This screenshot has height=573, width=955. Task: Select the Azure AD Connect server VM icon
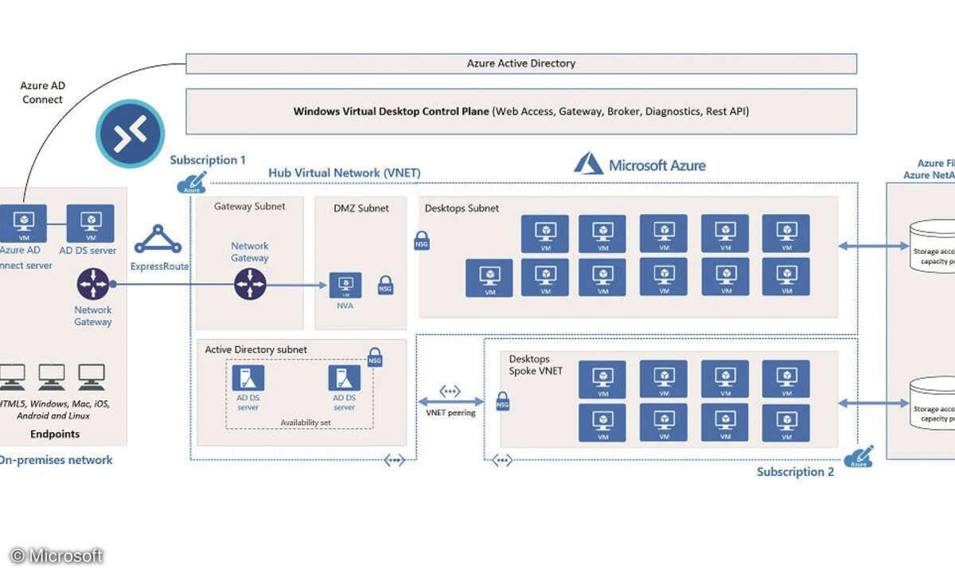click(x=23, y=223)
